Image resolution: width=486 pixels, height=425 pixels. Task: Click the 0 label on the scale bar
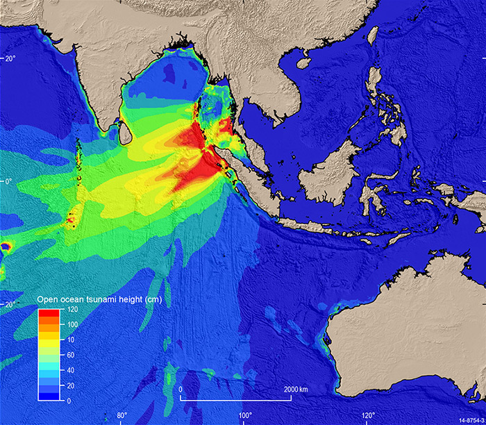(x=181, y=389)
